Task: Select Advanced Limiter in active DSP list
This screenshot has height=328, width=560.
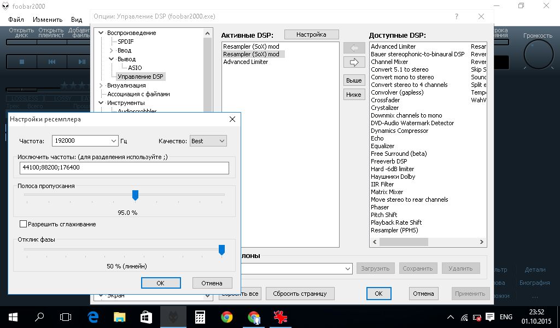Action: coord(246,62)
